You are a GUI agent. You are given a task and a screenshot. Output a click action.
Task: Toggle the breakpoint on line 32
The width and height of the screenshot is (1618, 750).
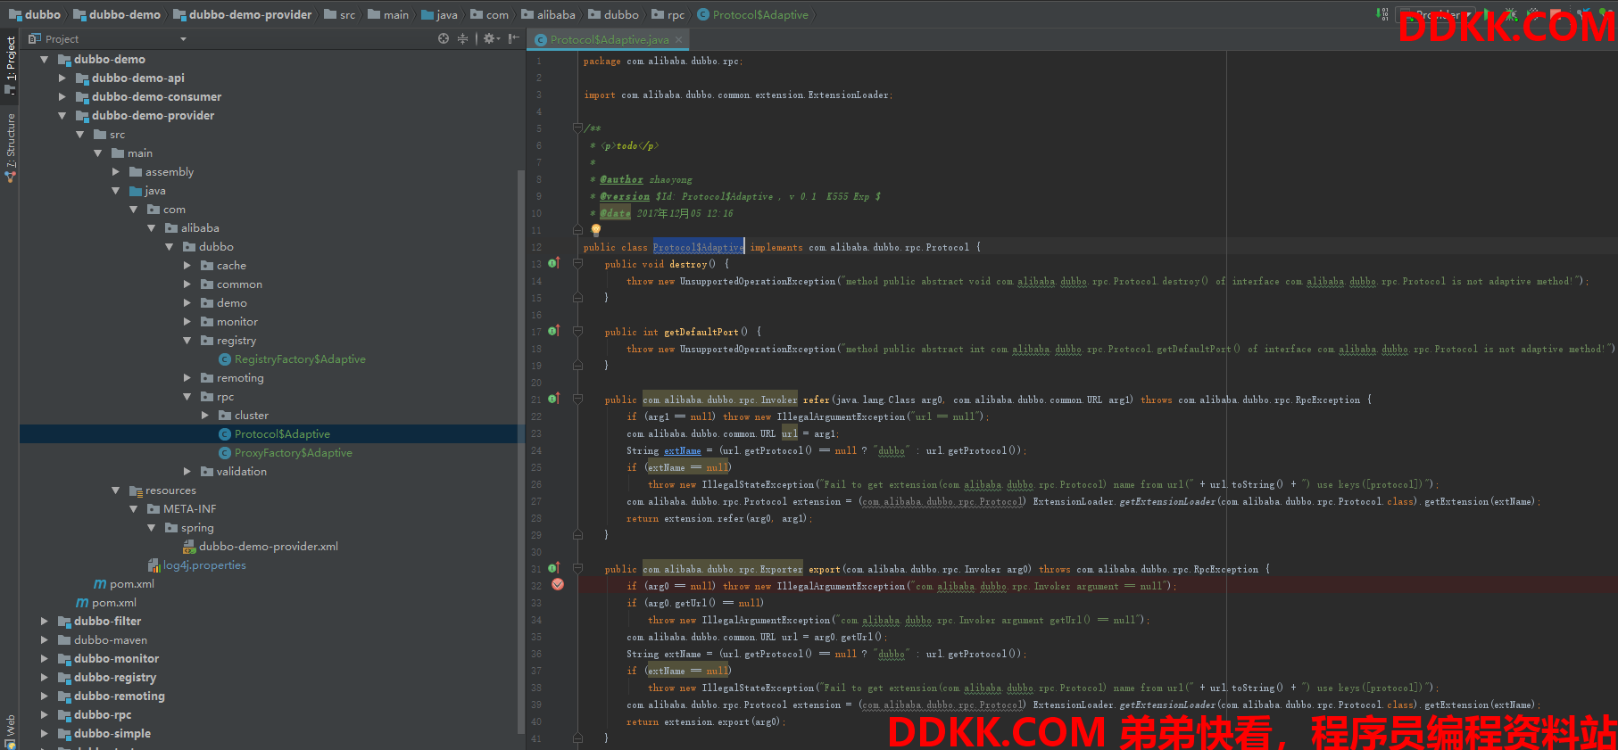point(558,585)
